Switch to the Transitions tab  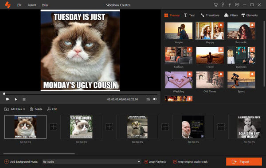click(210, 15)
